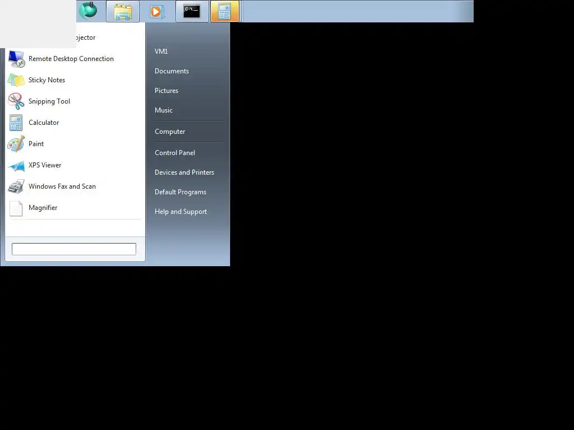Open Windows Explorer folder taskbar icon

pyautogui.click(x=123, y=11)
